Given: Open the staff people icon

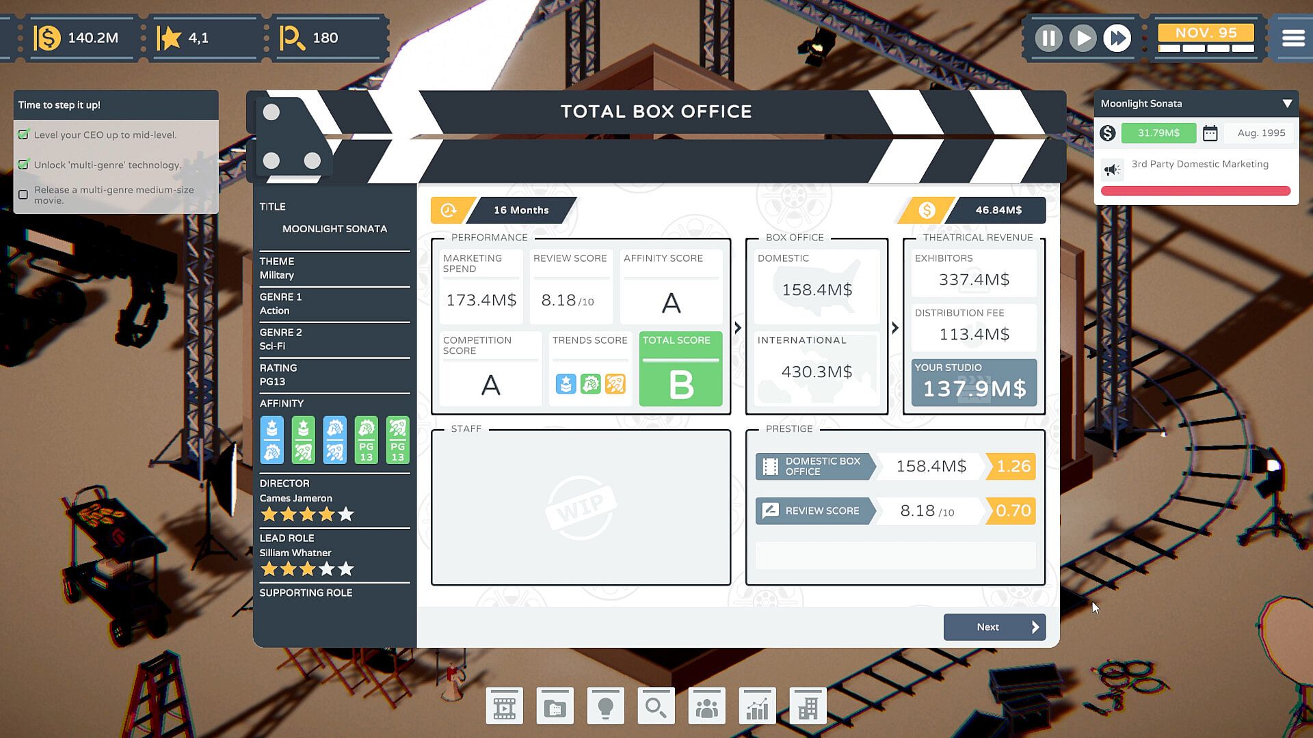Looking at the screenshot, I should [x=706, y=707].
